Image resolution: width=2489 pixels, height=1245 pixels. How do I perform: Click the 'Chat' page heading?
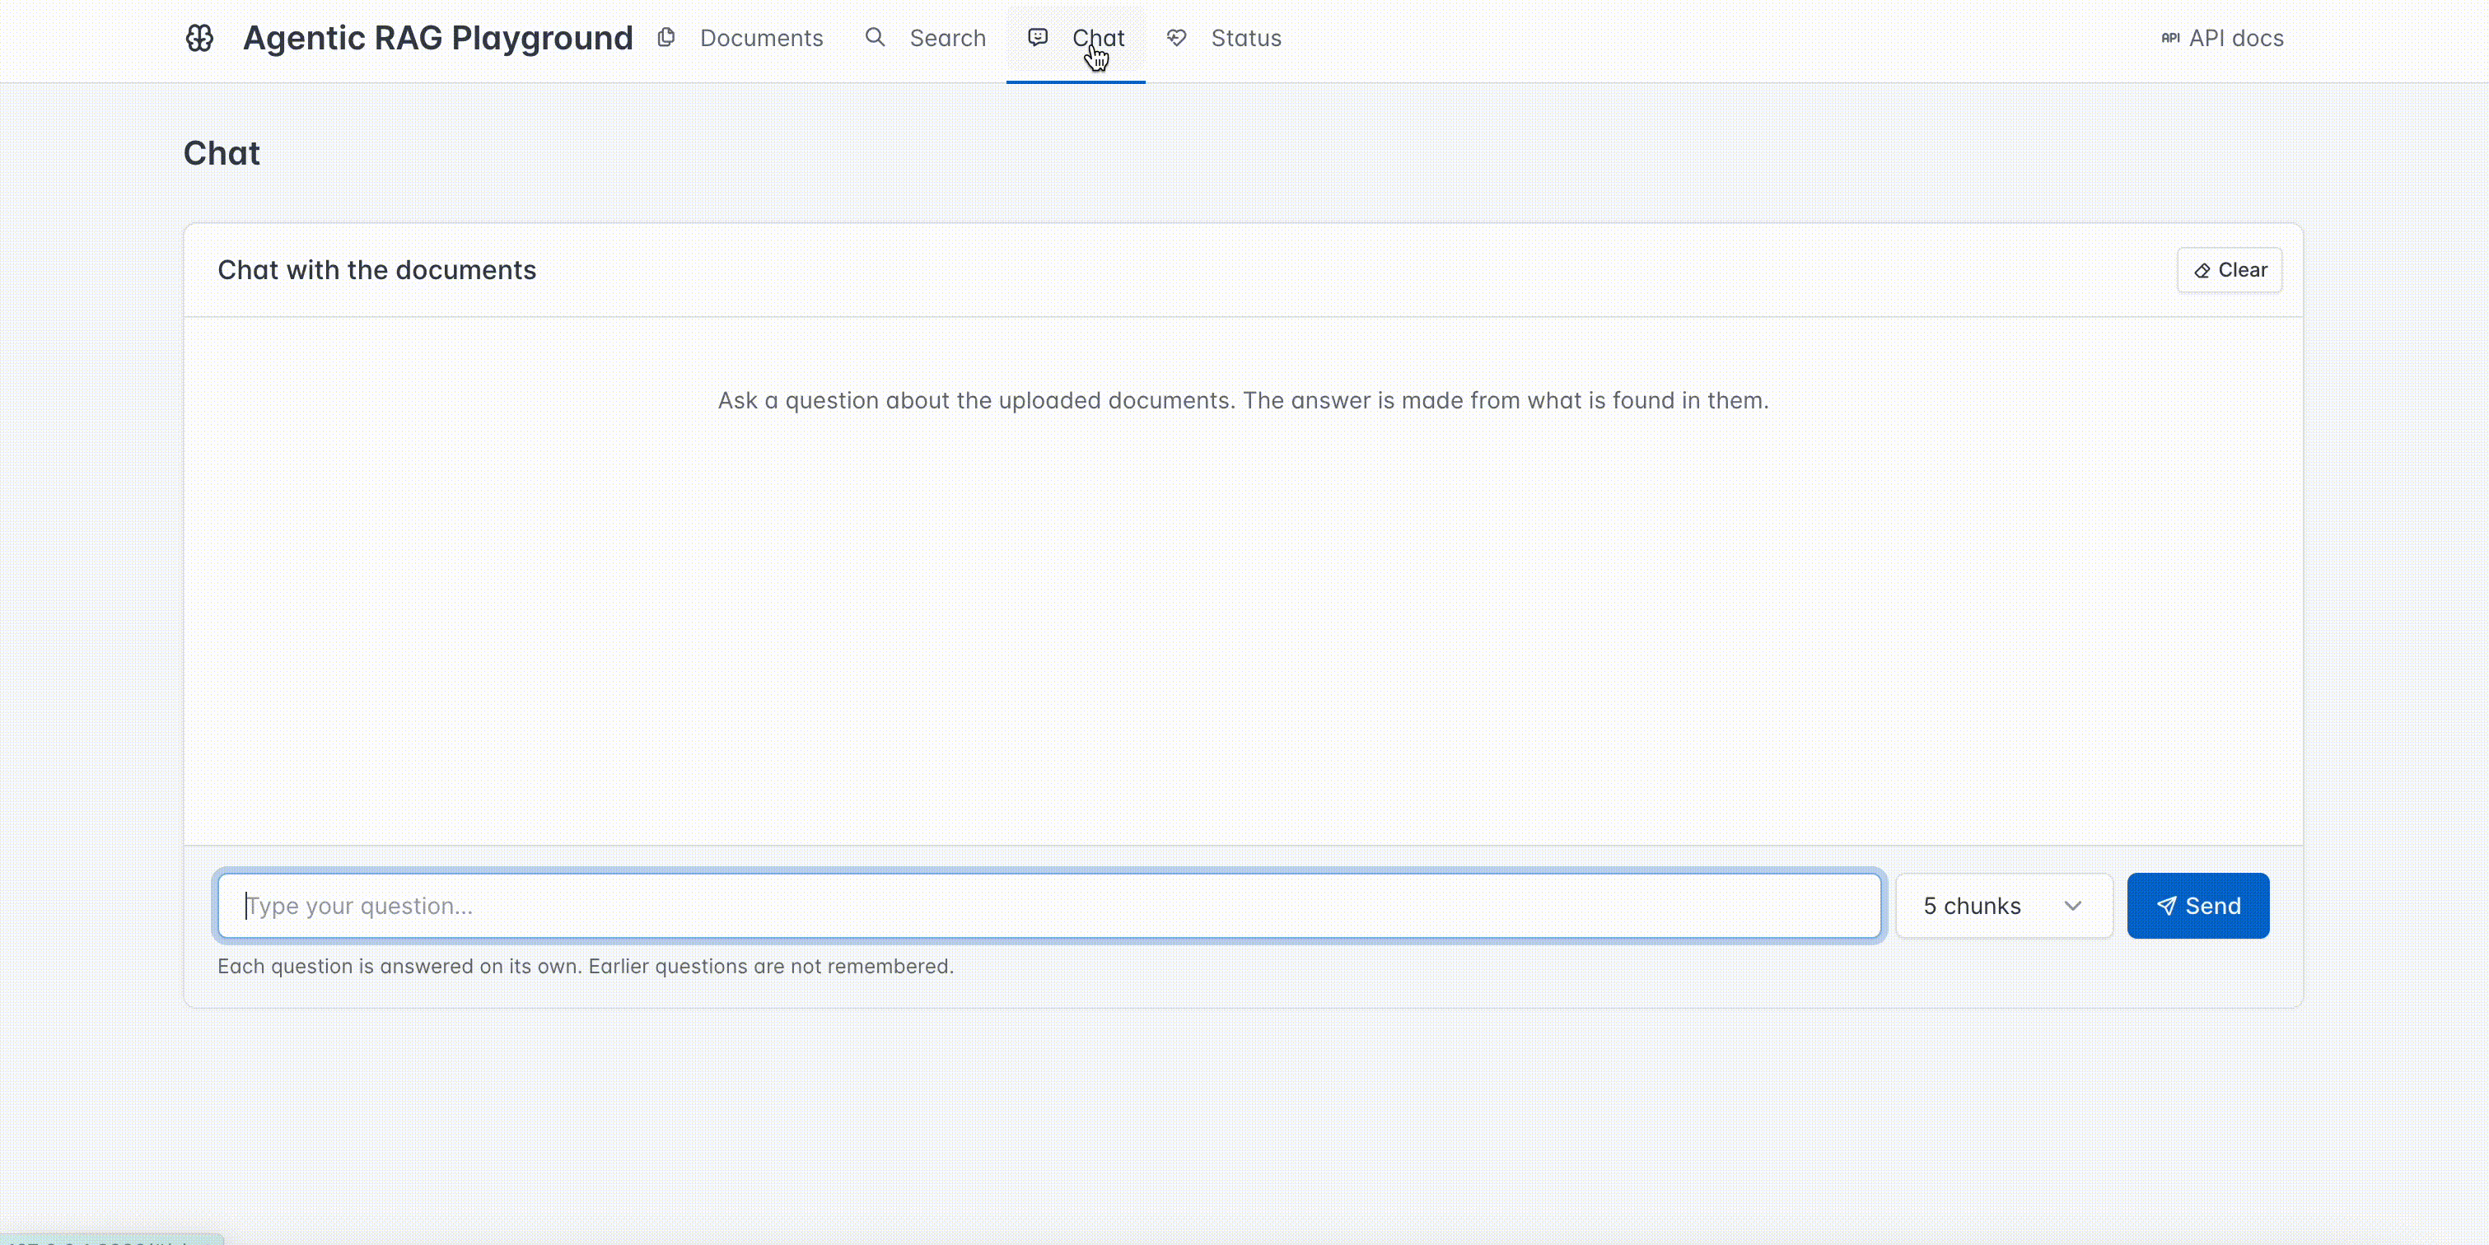tap(222, 154)
